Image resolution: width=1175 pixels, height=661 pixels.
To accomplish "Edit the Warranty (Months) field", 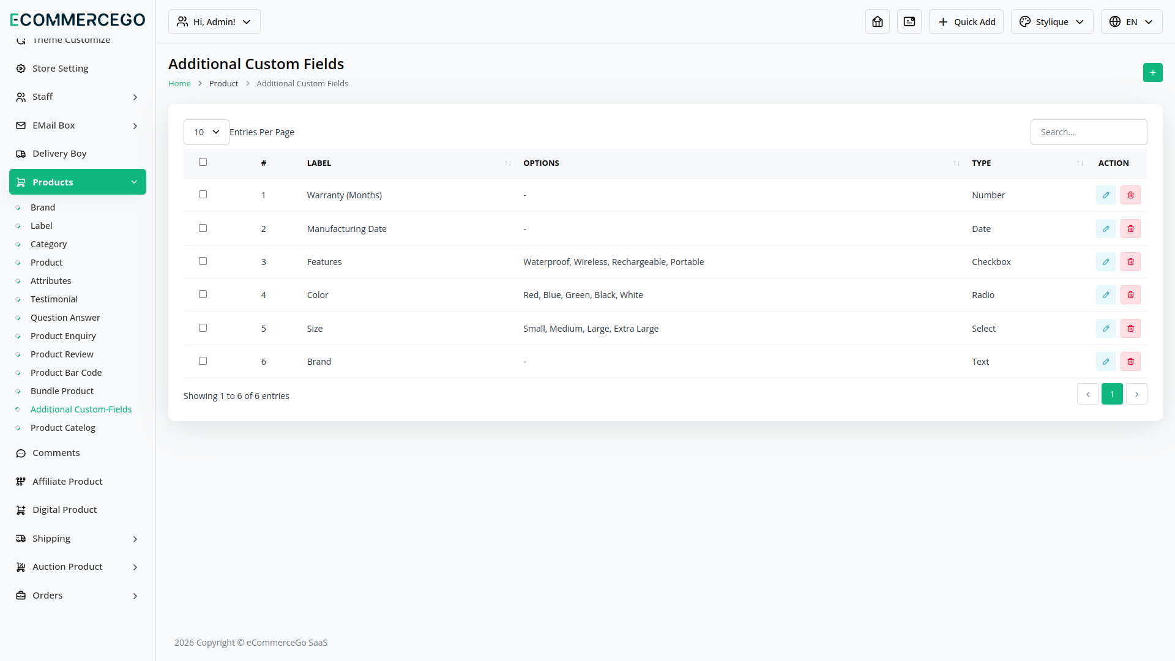I will click(1106, 195).
